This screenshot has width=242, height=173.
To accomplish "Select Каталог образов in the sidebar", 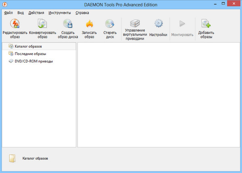I will point(28,46).
